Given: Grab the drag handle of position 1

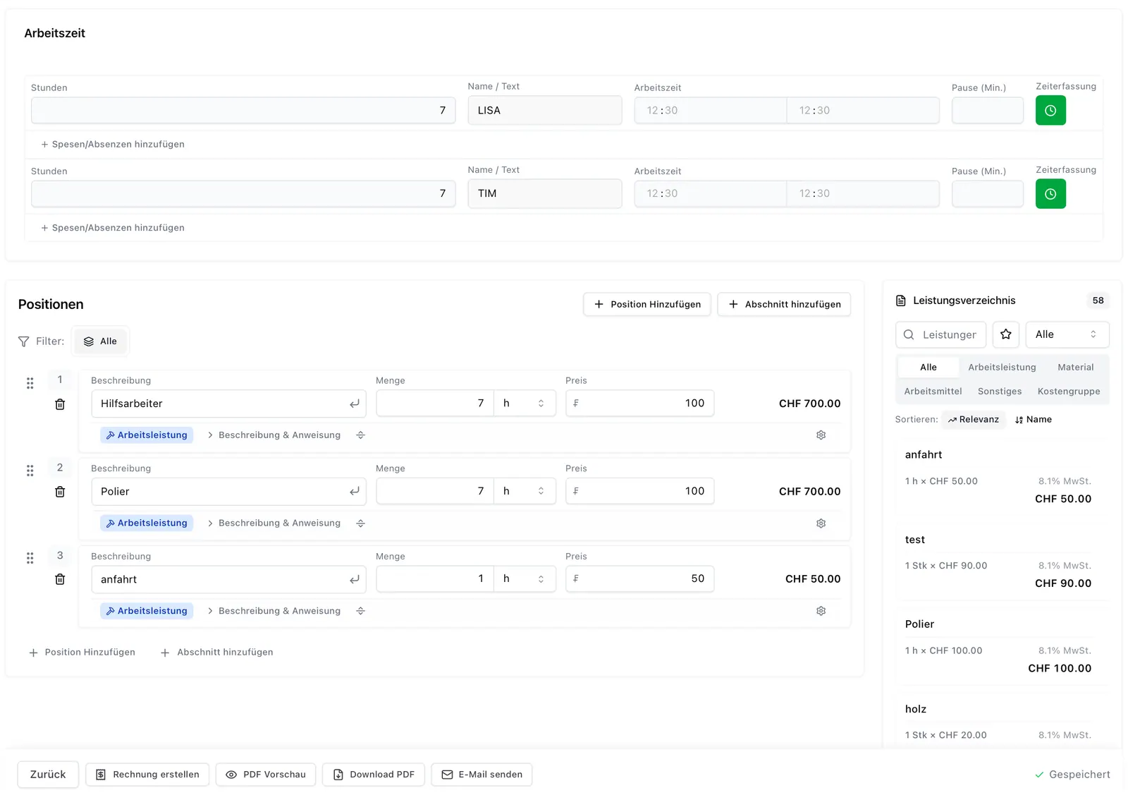Looking at the screenshot, I should [30, 383].
